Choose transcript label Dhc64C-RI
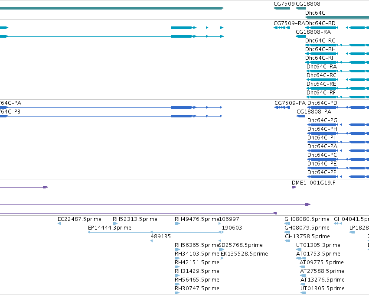369x295 pixels. coord(319,58)
